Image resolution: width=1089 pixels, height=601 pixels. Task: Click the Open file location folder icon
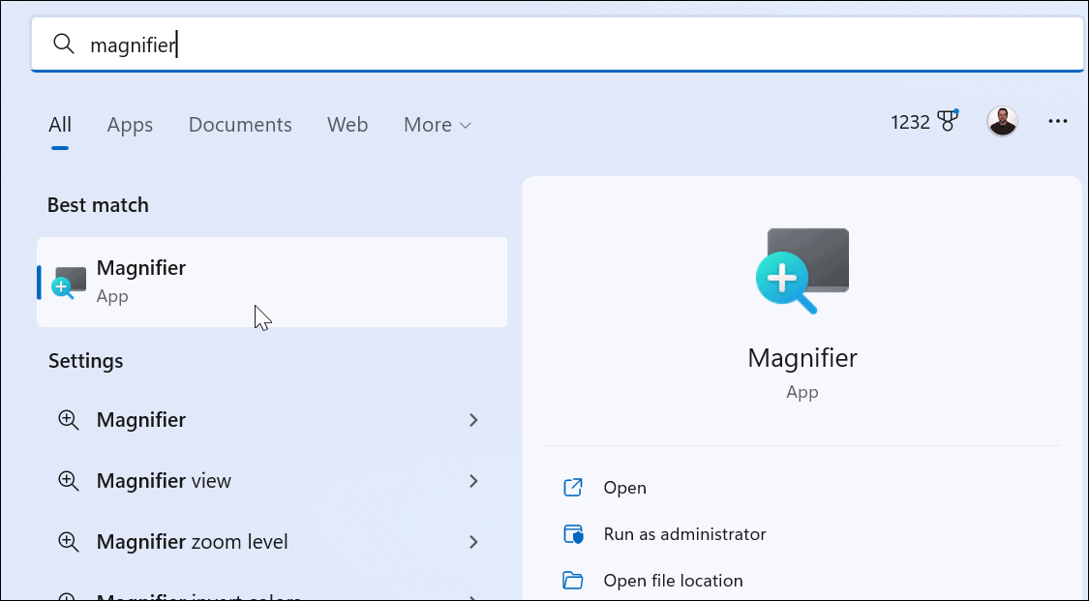(x=574, y=579)
